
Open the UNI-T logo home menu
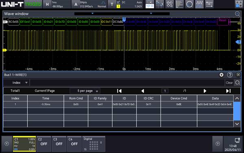coord(12,4)
